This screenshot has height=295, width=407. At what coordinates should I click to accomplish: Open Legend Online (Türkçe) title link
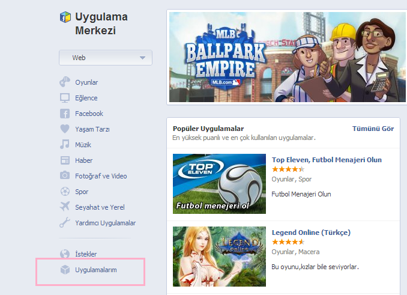[x=311, y=233]
